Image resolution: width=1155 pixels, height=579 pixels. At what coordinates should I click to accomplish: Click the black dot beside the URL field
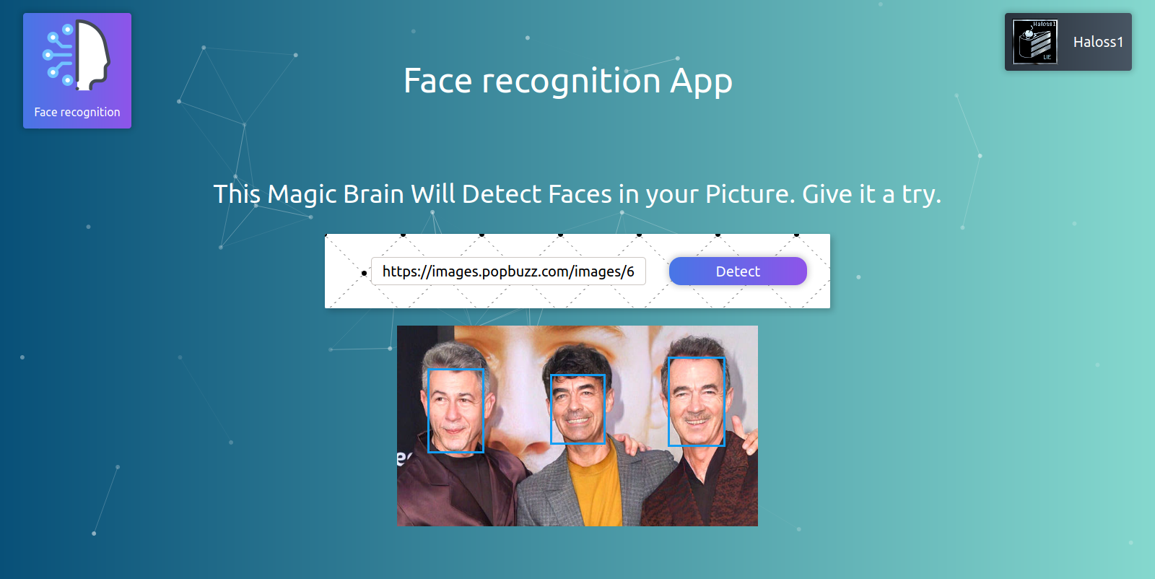(x=364, y=274)
